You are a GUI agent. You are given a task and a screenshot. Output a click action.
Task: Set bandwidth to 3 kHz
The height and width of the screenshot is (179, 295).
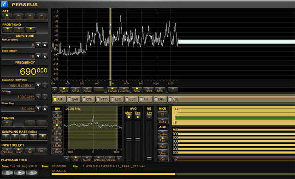[57, 138]
